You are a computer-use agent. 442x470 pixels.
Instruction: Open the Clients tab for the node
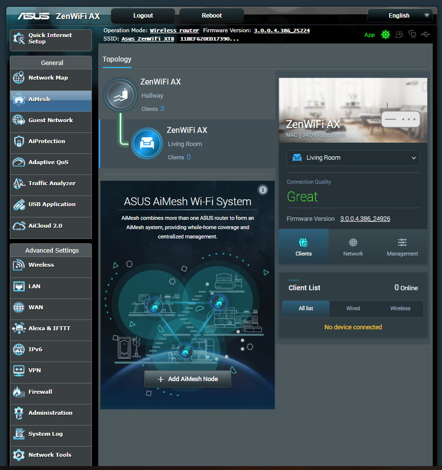click(304, 247)
